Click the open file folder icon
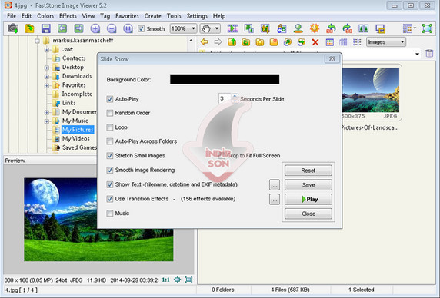The image size is (440, 298). (x=29, y=28)
